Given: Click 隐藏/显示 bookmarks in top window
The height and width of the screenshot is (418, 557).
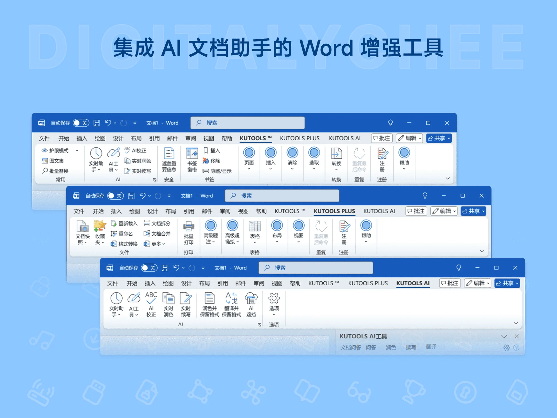Looking at the screenshot, I should click(217, 171).
